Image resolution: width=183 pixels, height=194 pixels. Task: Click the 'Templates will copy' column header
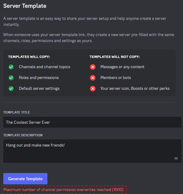(29, 56)
